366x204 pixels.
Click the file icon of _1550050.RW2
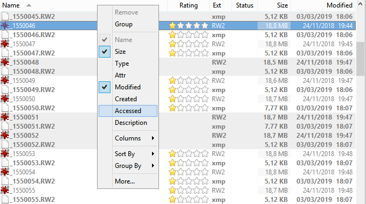5,108
